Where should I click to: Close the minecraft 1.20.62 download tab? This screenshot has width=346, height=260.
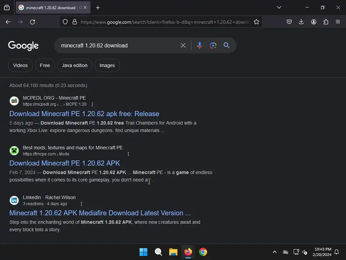tap(85, 7)
